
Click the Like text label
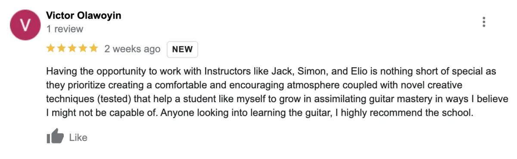click(78, 138)
